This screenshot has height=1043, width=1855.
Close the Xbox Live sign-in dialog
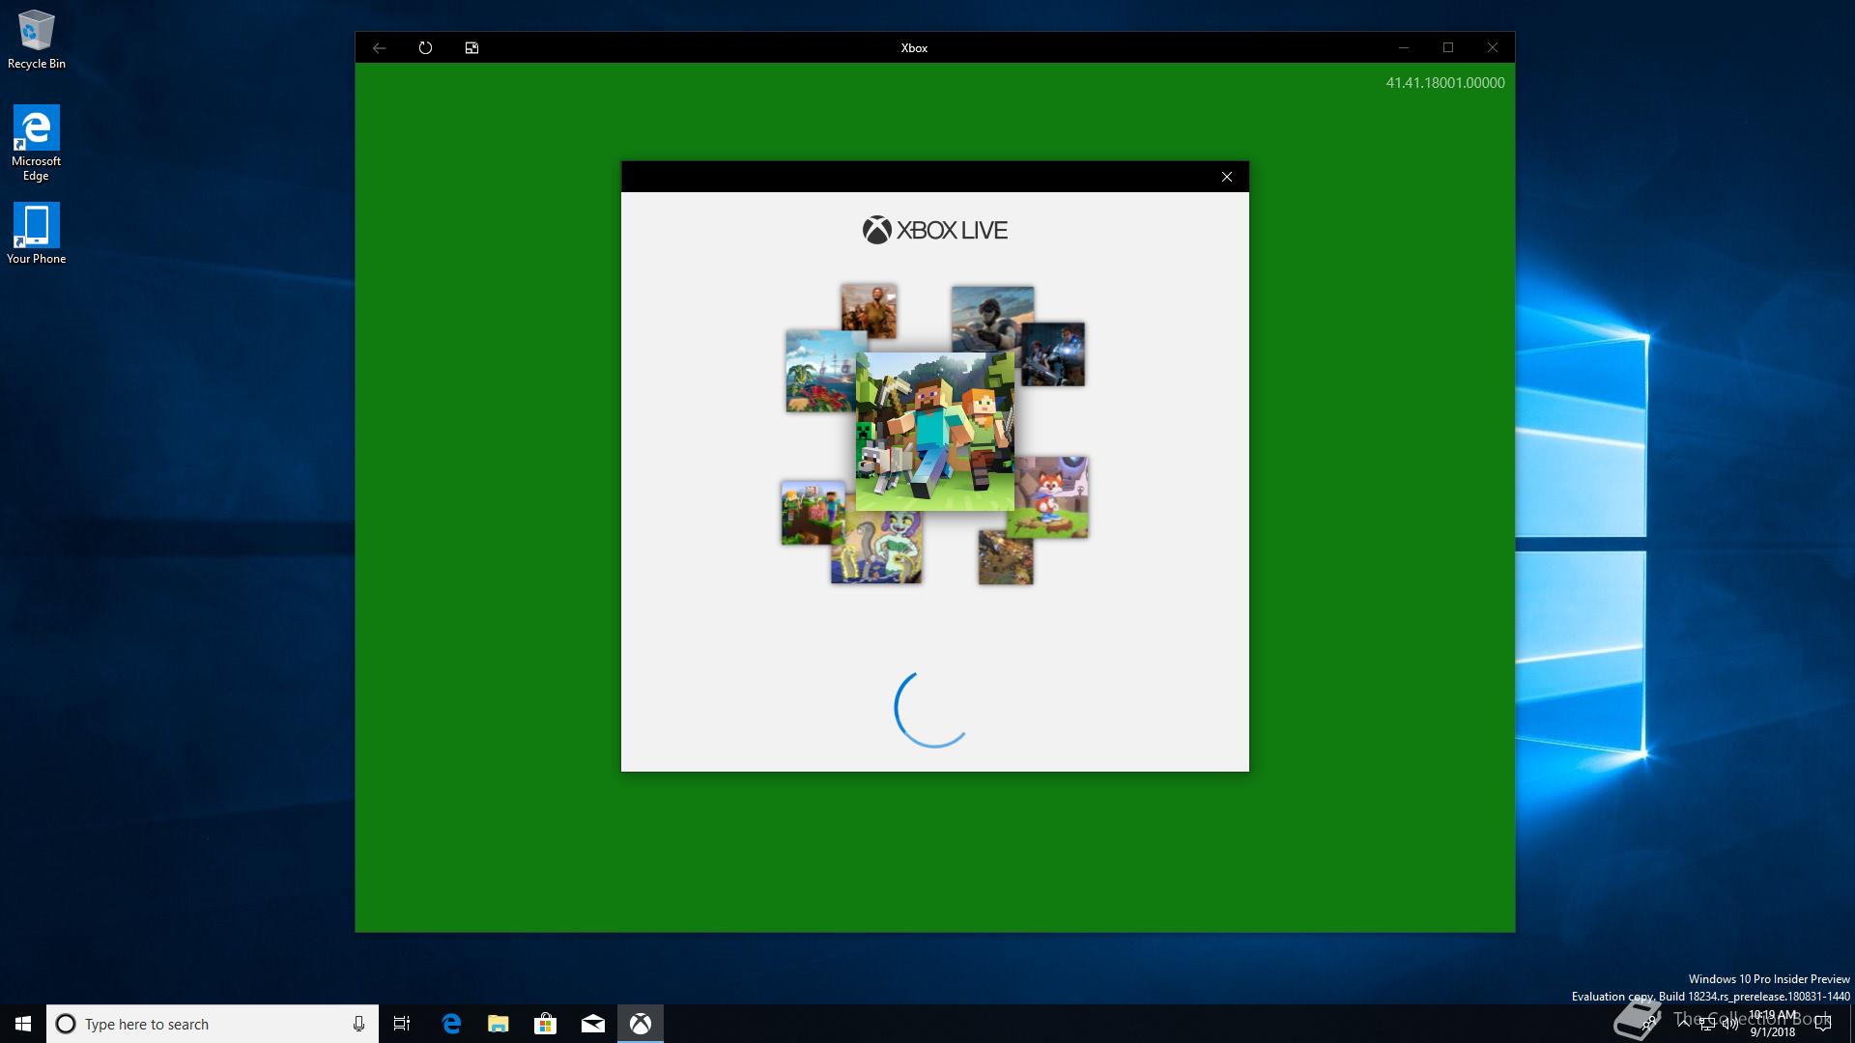(1227, 177)
